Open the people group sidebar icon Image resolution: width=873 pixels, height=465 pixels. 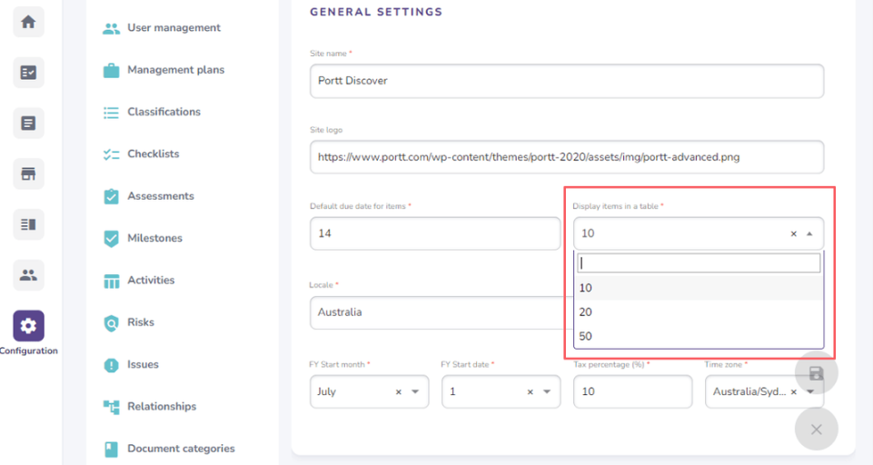click(x=28, y=274)
